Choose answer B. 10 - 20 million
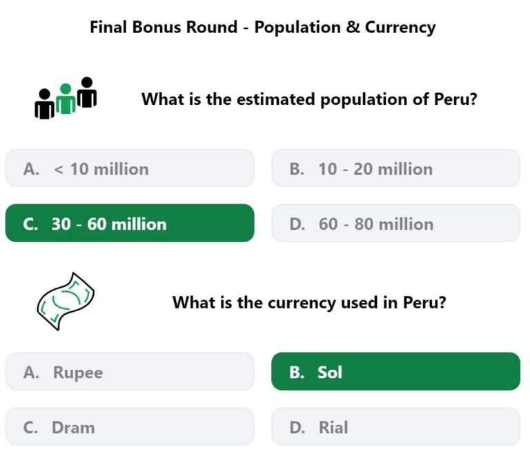The height and width of the screenshot is (454, 530). click(395, 168)
